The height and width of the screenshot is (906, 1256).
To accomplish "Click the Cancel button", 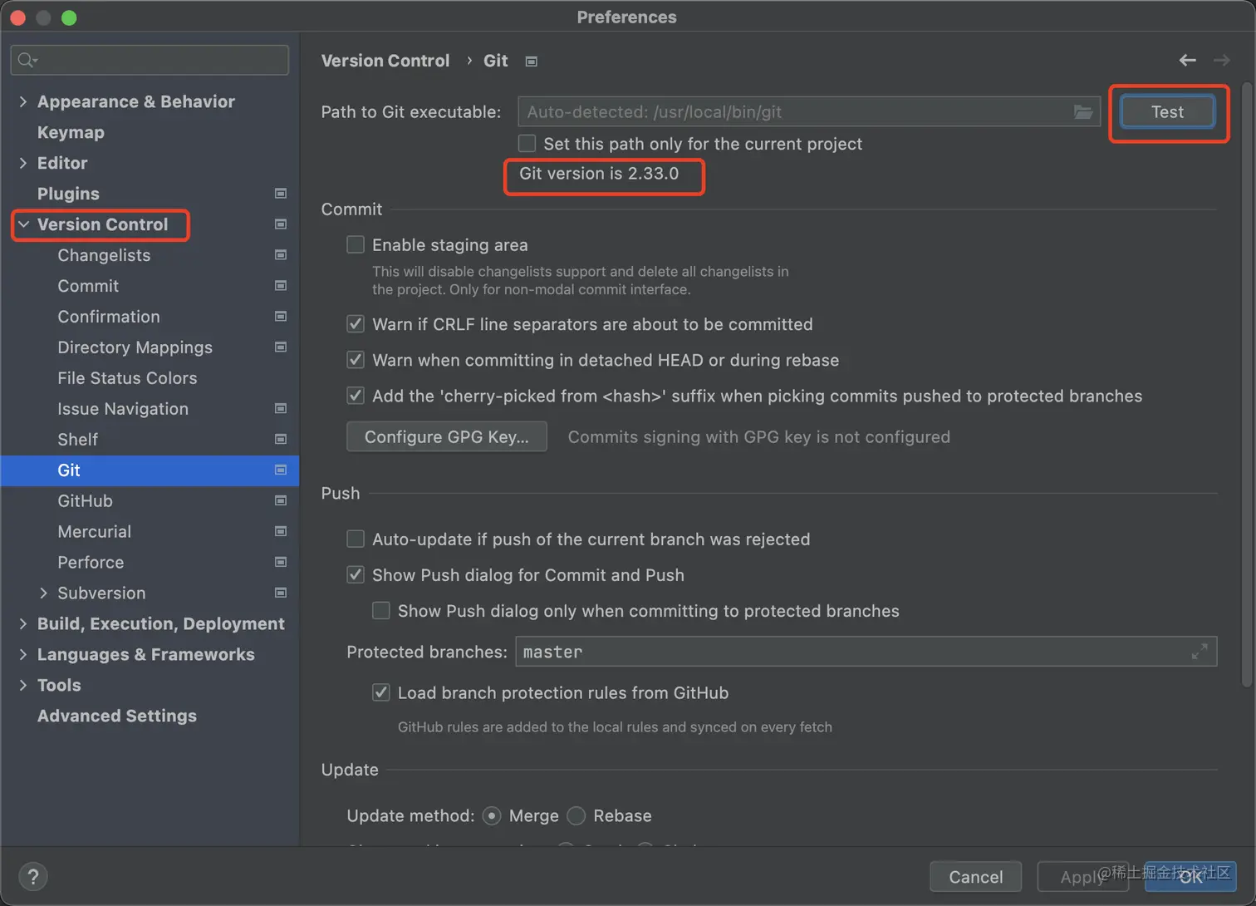I will tap(975, 877).
